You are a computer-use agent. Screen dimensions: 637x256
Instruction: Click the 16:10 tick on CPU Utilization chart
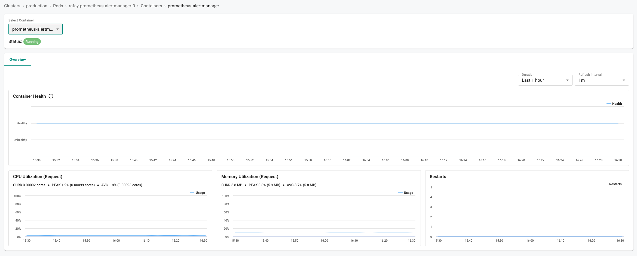click(146, 241)
